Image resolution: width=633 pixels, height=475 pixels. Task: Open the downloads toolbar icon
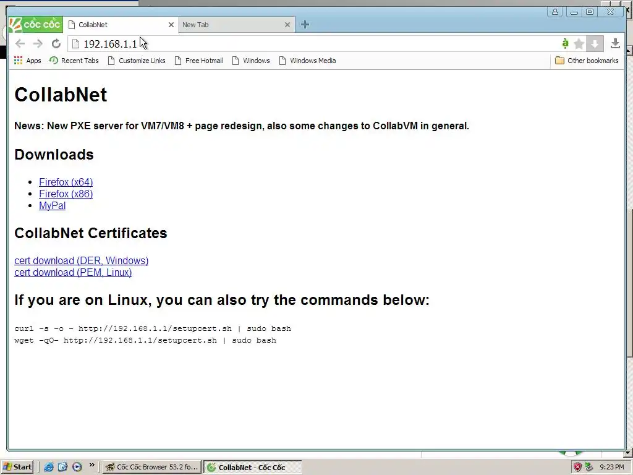(615, 43)
